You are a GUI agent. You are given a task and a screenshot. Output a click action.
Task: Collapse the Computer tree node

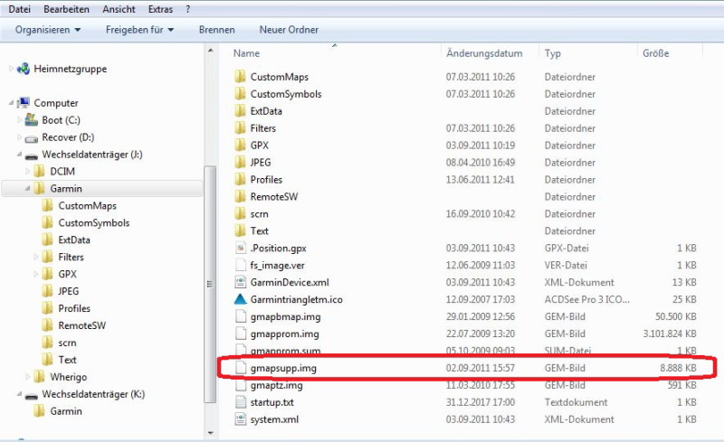point(11,103)
